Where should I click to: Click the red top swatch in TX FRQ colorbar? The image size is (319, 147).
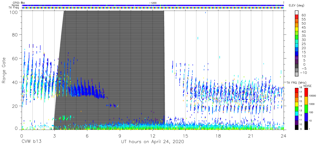[296, 90]
